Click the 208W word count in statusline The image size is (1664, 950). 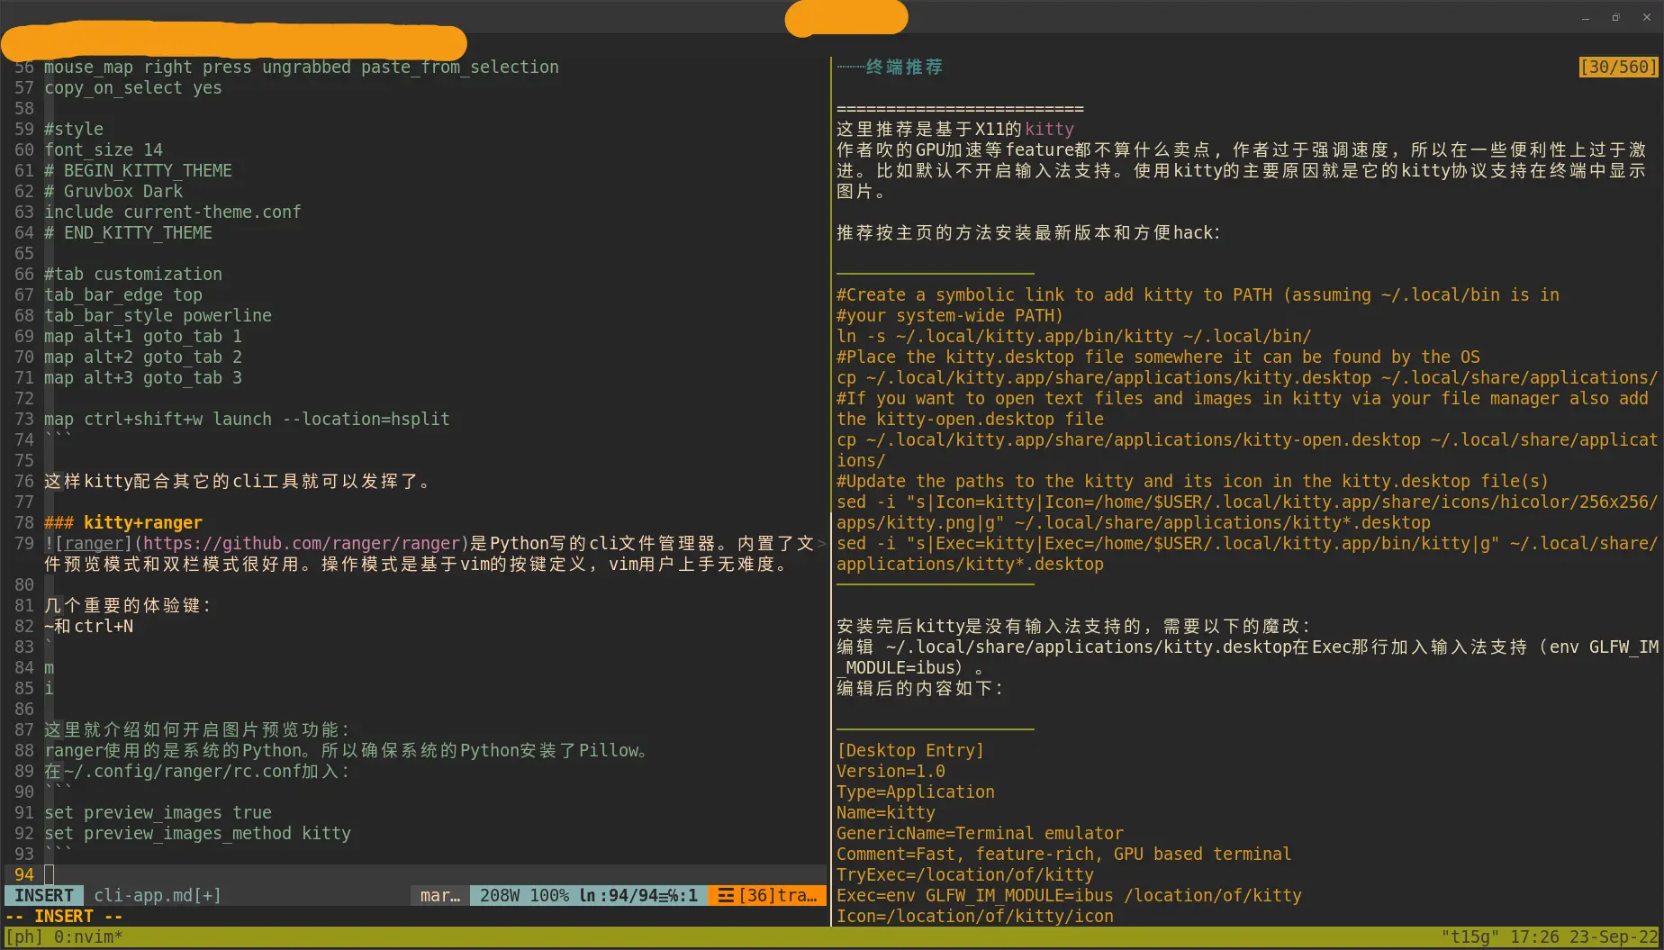500,895
